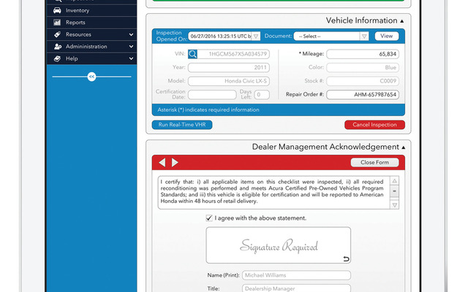Open the Resources menu item
This screenshot has width=468, height=292.
[x=91, y=34]
